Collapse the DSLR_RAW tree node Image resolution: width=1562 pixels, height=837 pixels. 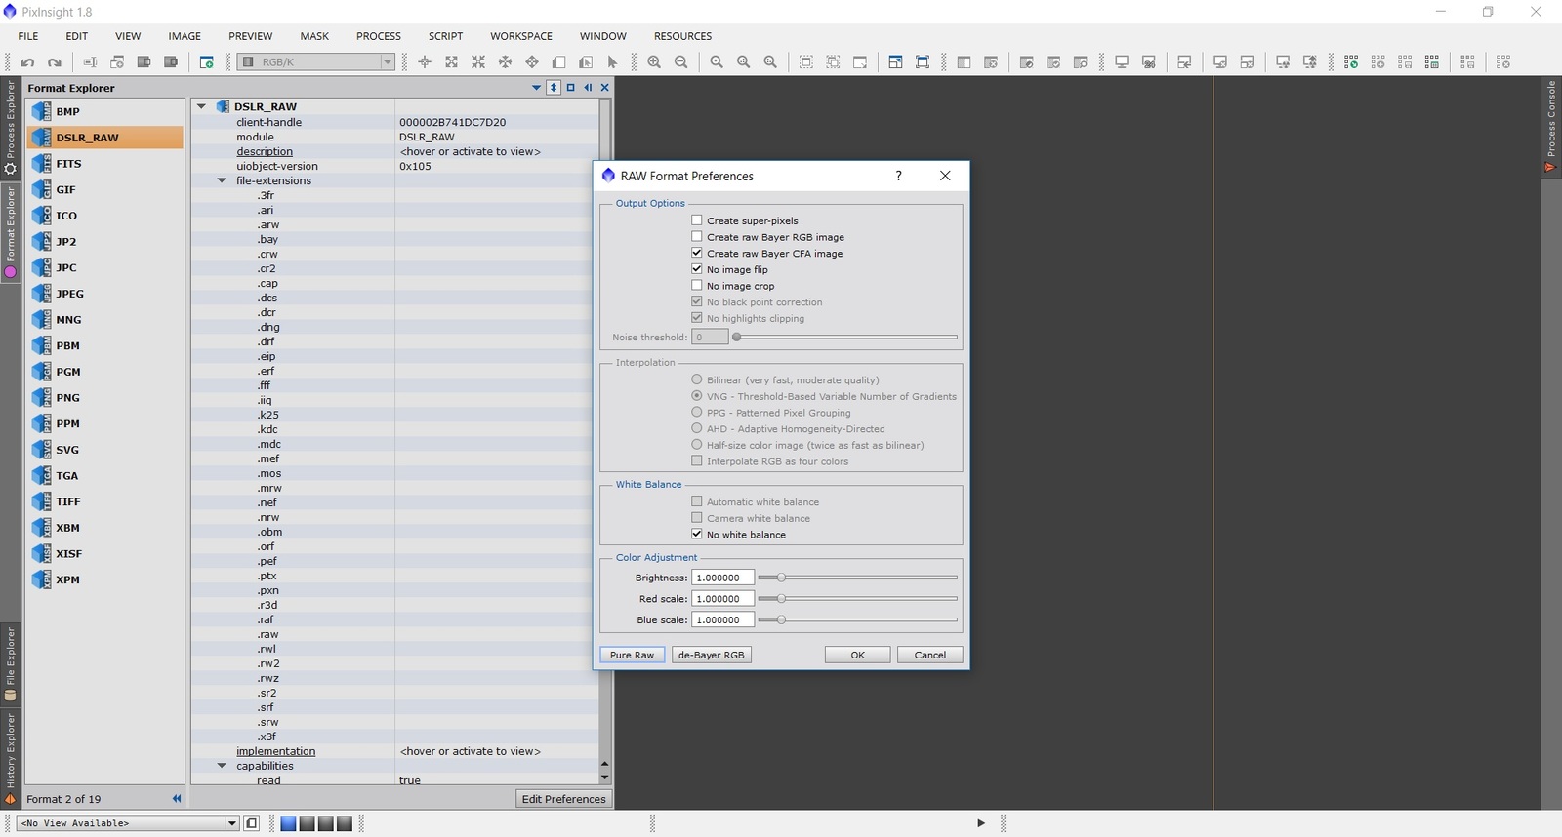pos(201,107)
